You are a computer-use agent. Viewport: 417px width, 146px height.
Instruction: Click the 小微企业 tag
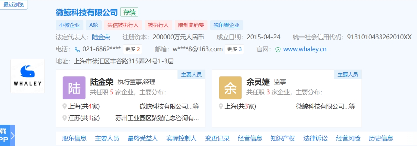[x=69, y=25]
